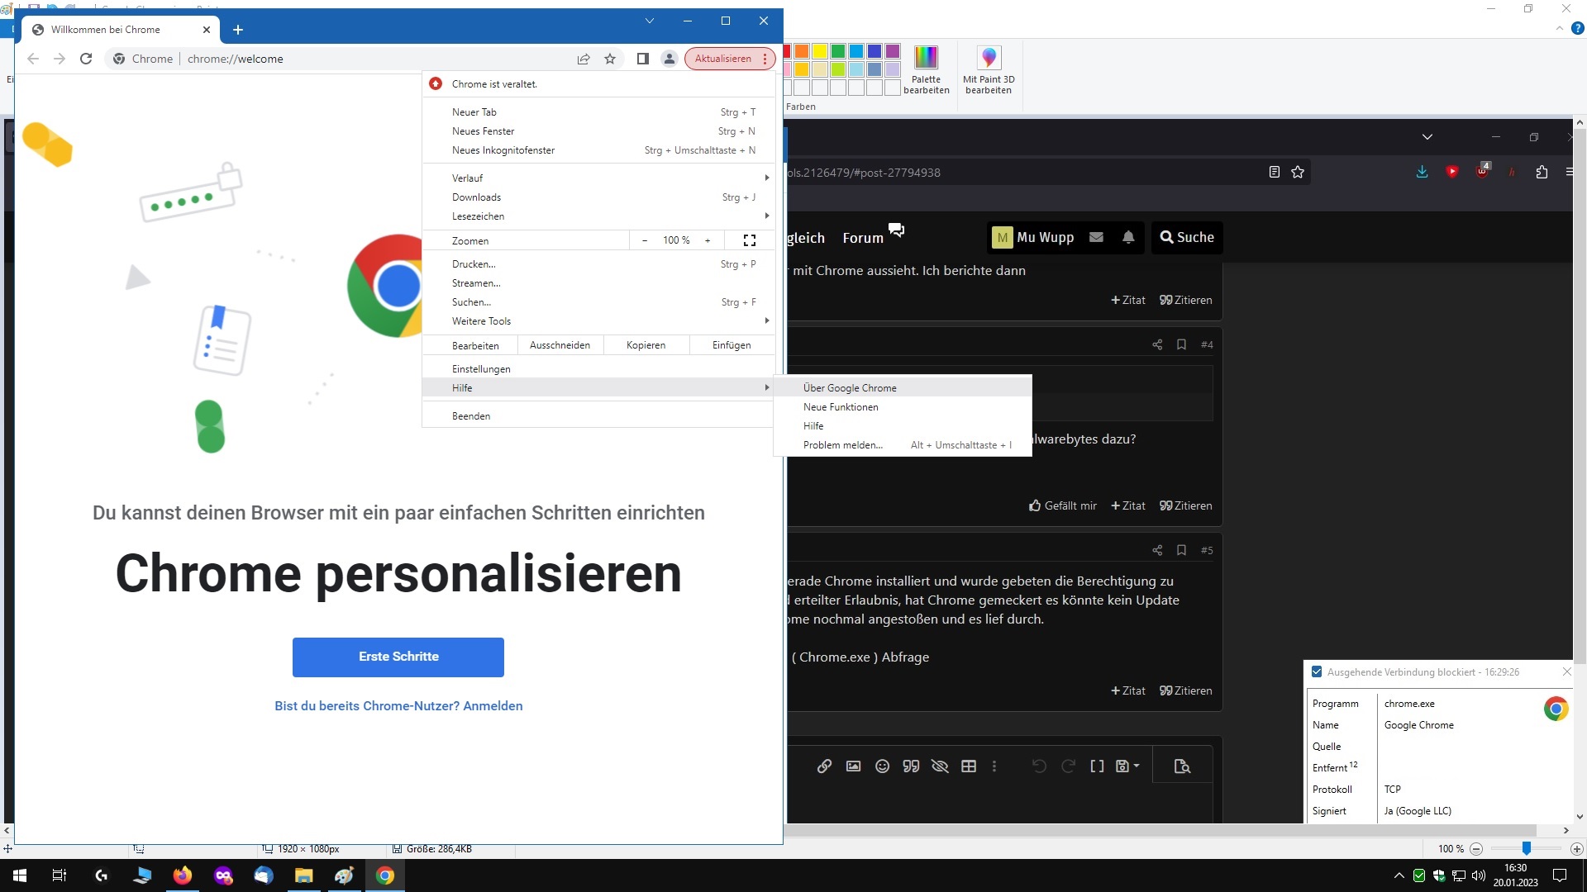The width and height of the screenshot is (1587, 892).
Task: Click the Erste Schritte button
Action: tap(398, 657)
